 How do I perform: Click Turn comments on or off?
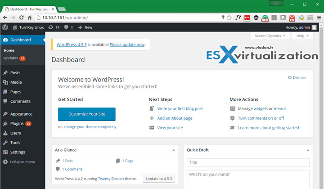coord(261,118)
